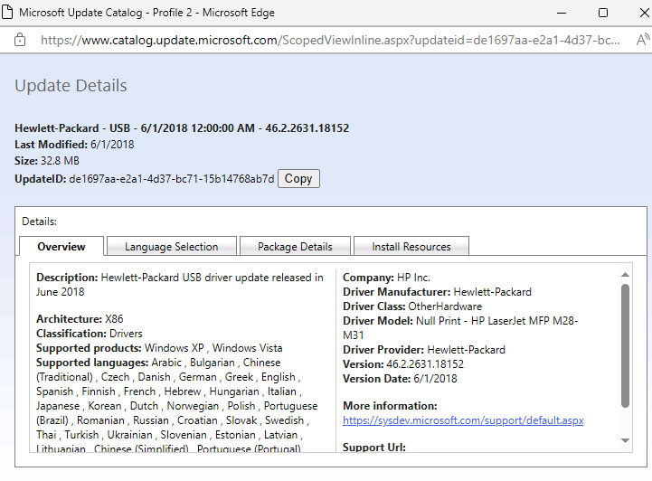Viewport: 652px width, 481px height.
Task: Open the Install Resources tab
Action: tap(411, 247)
